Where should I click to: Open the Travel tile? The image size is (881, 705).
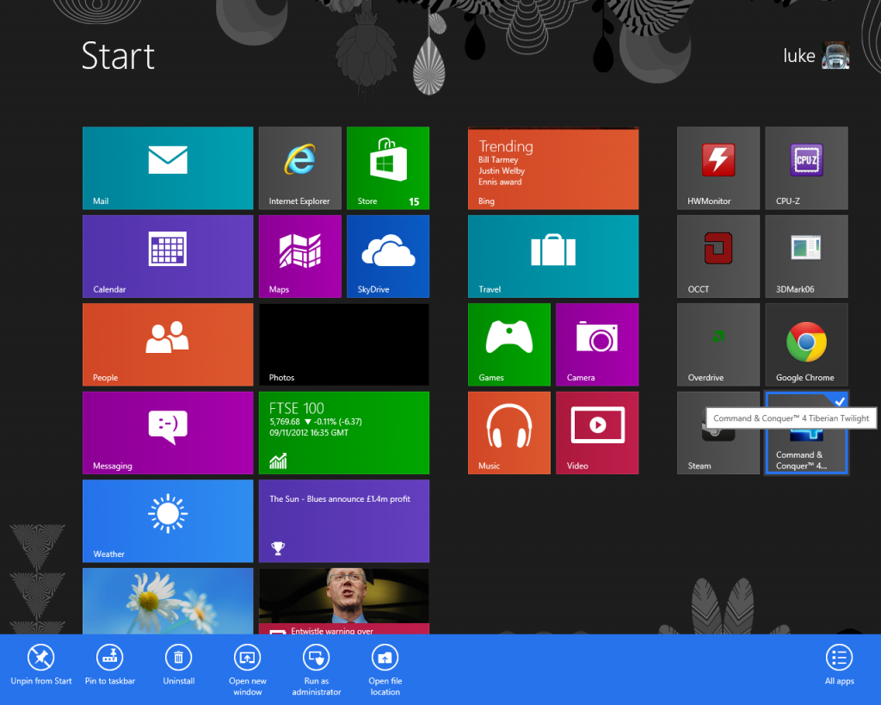(x=553, y=257)
